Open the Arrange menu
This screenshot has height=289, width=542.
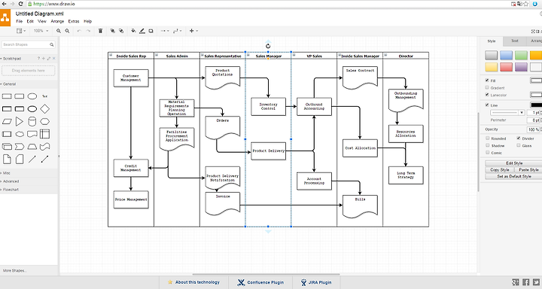tap(57, 21)
